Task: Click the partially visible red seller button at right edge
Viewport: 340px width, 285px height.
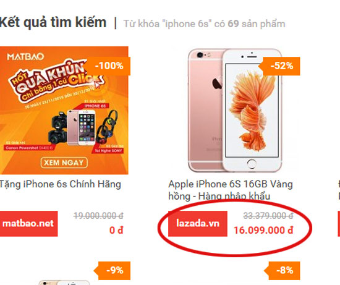Action: (339, 224)
